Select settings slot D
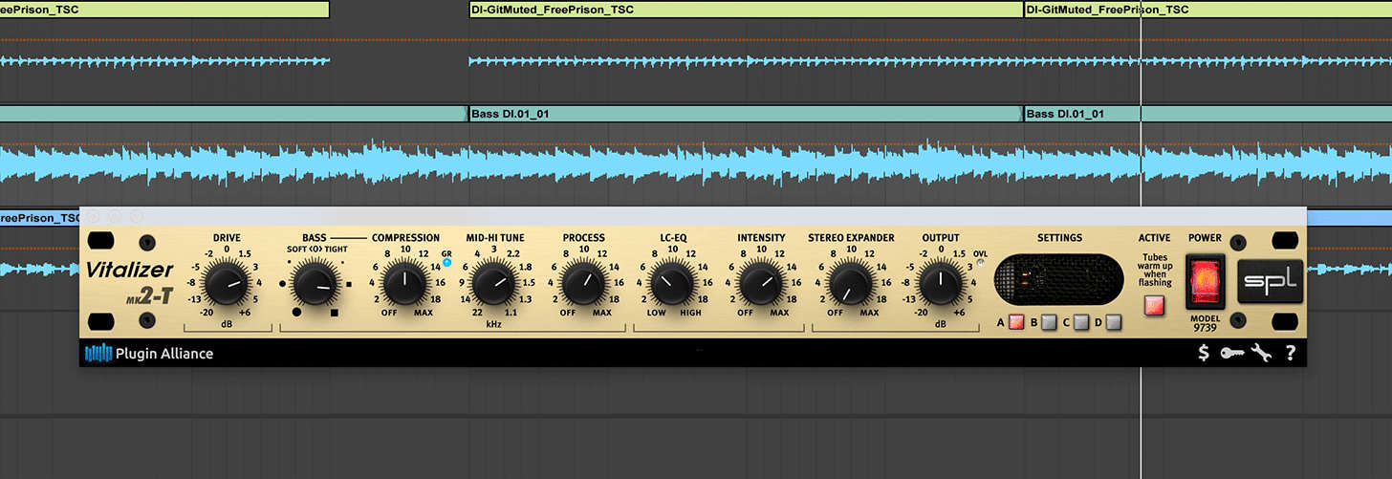 pos(1114,322)
